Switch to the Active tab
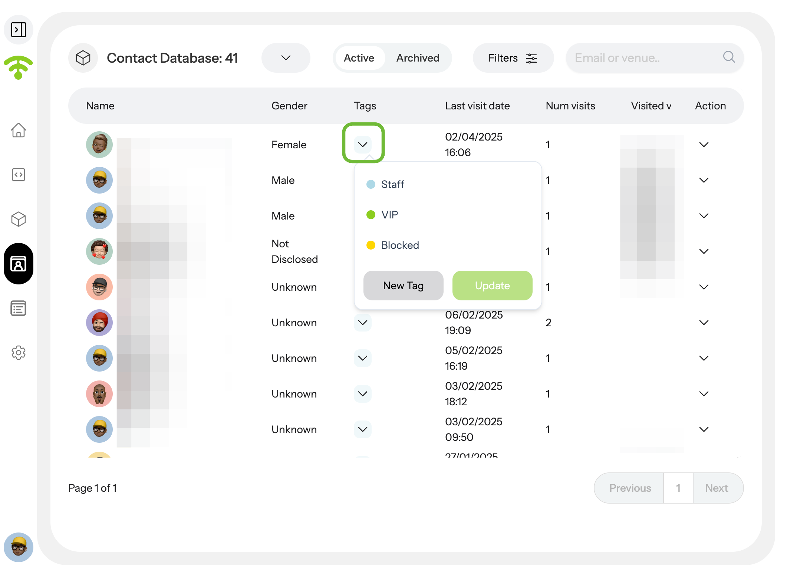This screenshot has width=787, height=577. [359, 58]
